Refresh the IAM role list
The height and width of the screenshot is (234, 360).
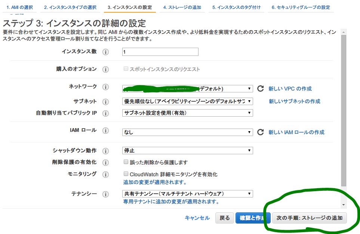pyautogui.click(x=260, y=132)
